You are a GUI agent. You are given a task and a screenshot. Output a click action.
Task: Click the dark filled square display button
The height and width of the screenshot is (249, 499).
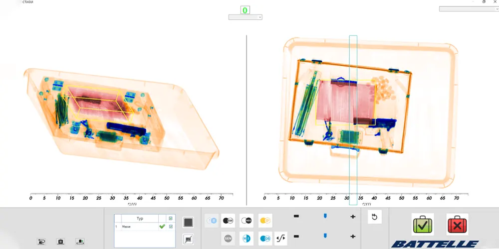[x=188, y=222]
